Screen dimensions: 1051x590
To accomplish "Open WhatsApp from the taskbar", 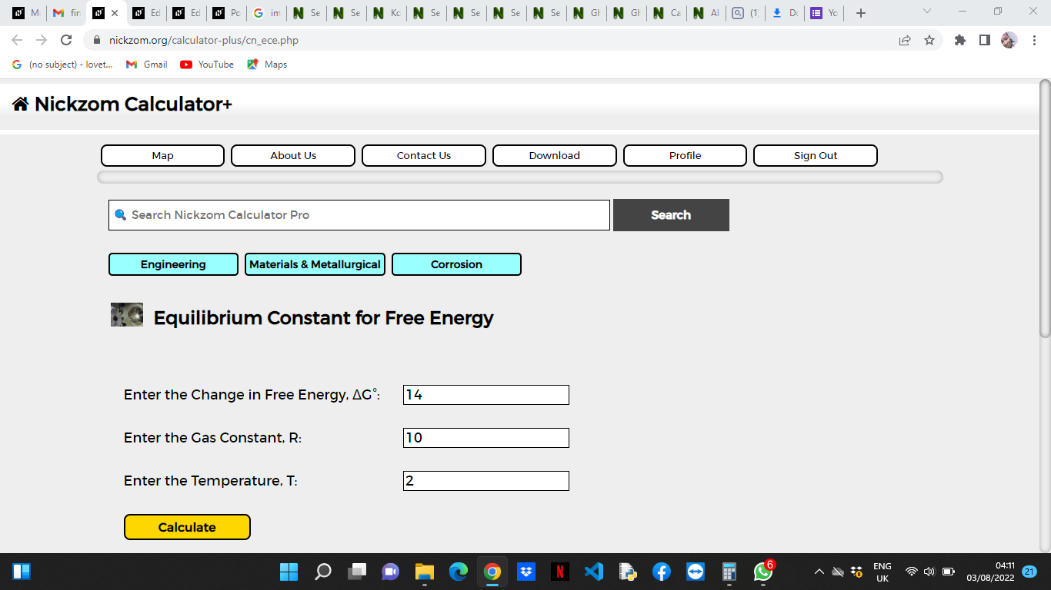I will 763,572.
